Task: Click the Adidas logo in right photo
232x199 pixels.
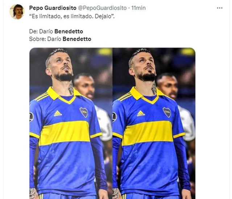Action: pos(141,113)
